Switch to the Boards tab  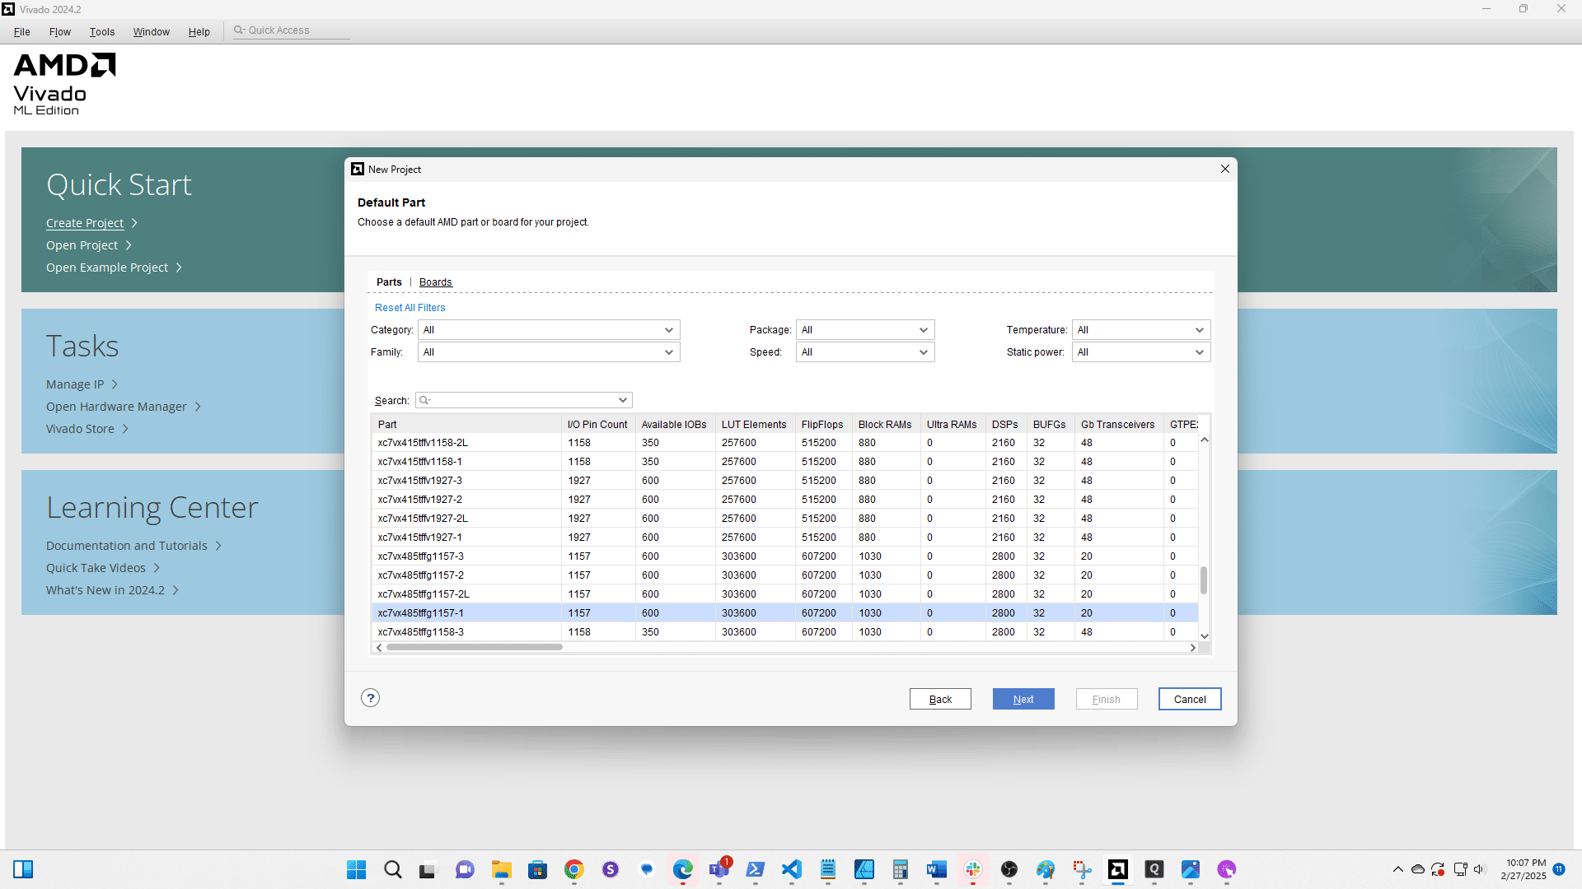tap(435, 282)
